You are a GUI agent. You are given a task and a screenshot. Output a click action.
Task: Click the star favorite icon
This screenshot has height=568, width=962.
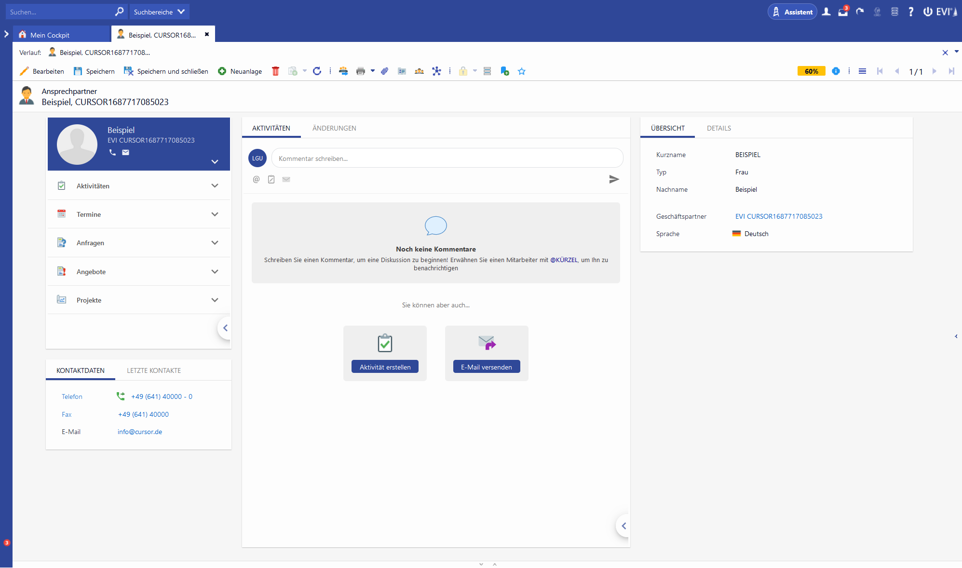coord(521,71)
